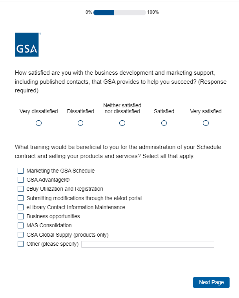The height and width of the screenshot is (298, 239).
Task: Check GSA Global Supply (products only)
Action: (21, 235)
